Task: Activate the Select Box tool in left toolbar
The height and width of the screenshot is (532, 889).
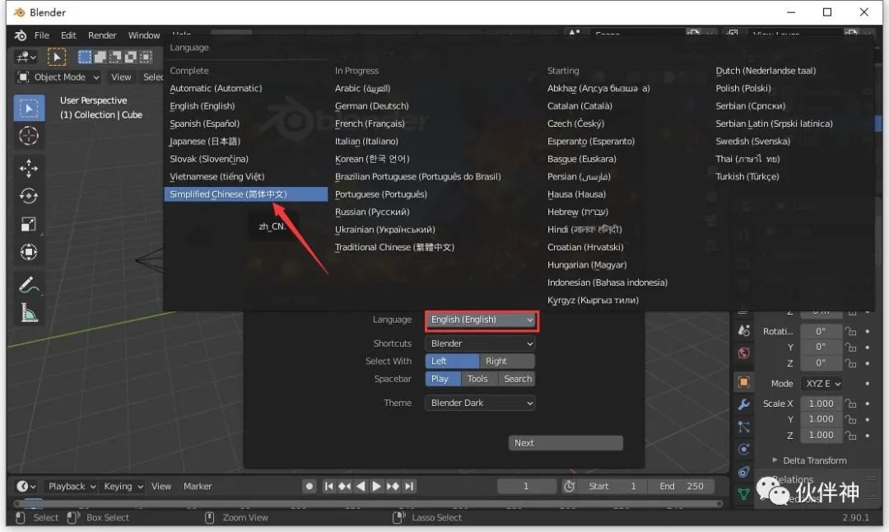Action: [29, 108]
